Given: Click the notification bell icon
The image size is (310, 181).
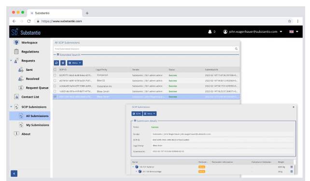Looking at the screenshot, I should pos(210,32).
